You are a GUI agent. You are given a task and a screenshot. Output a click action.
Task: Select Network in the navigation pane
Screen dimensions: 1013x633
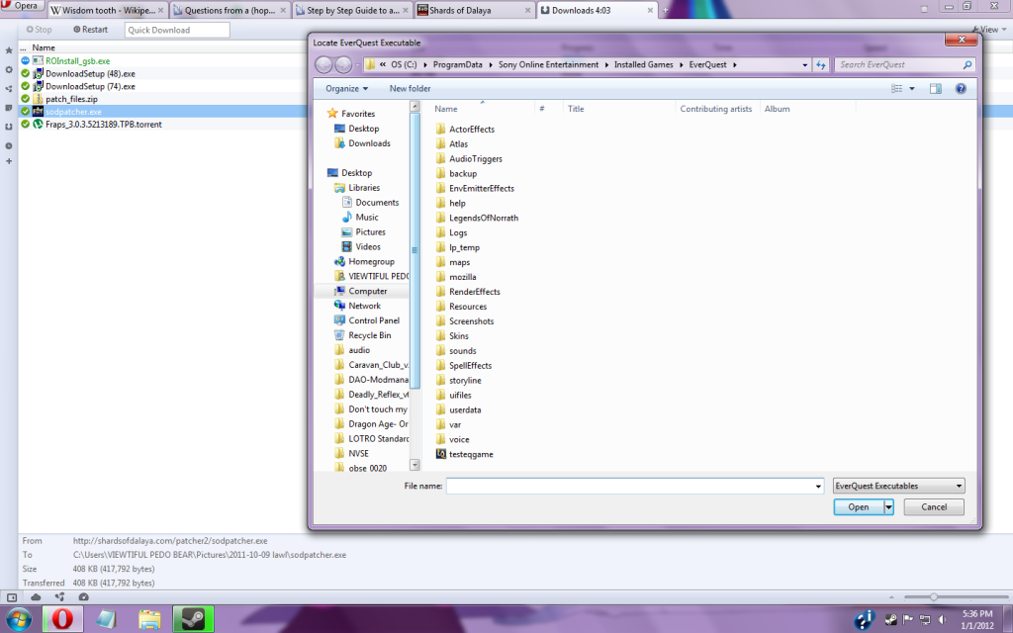[x=364, y=306]
